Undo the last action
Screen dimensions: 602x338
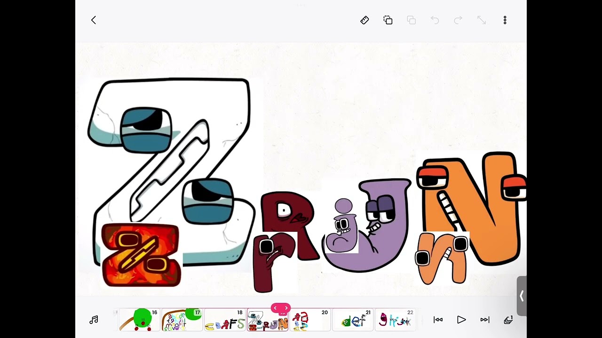(x=435, y=20)
